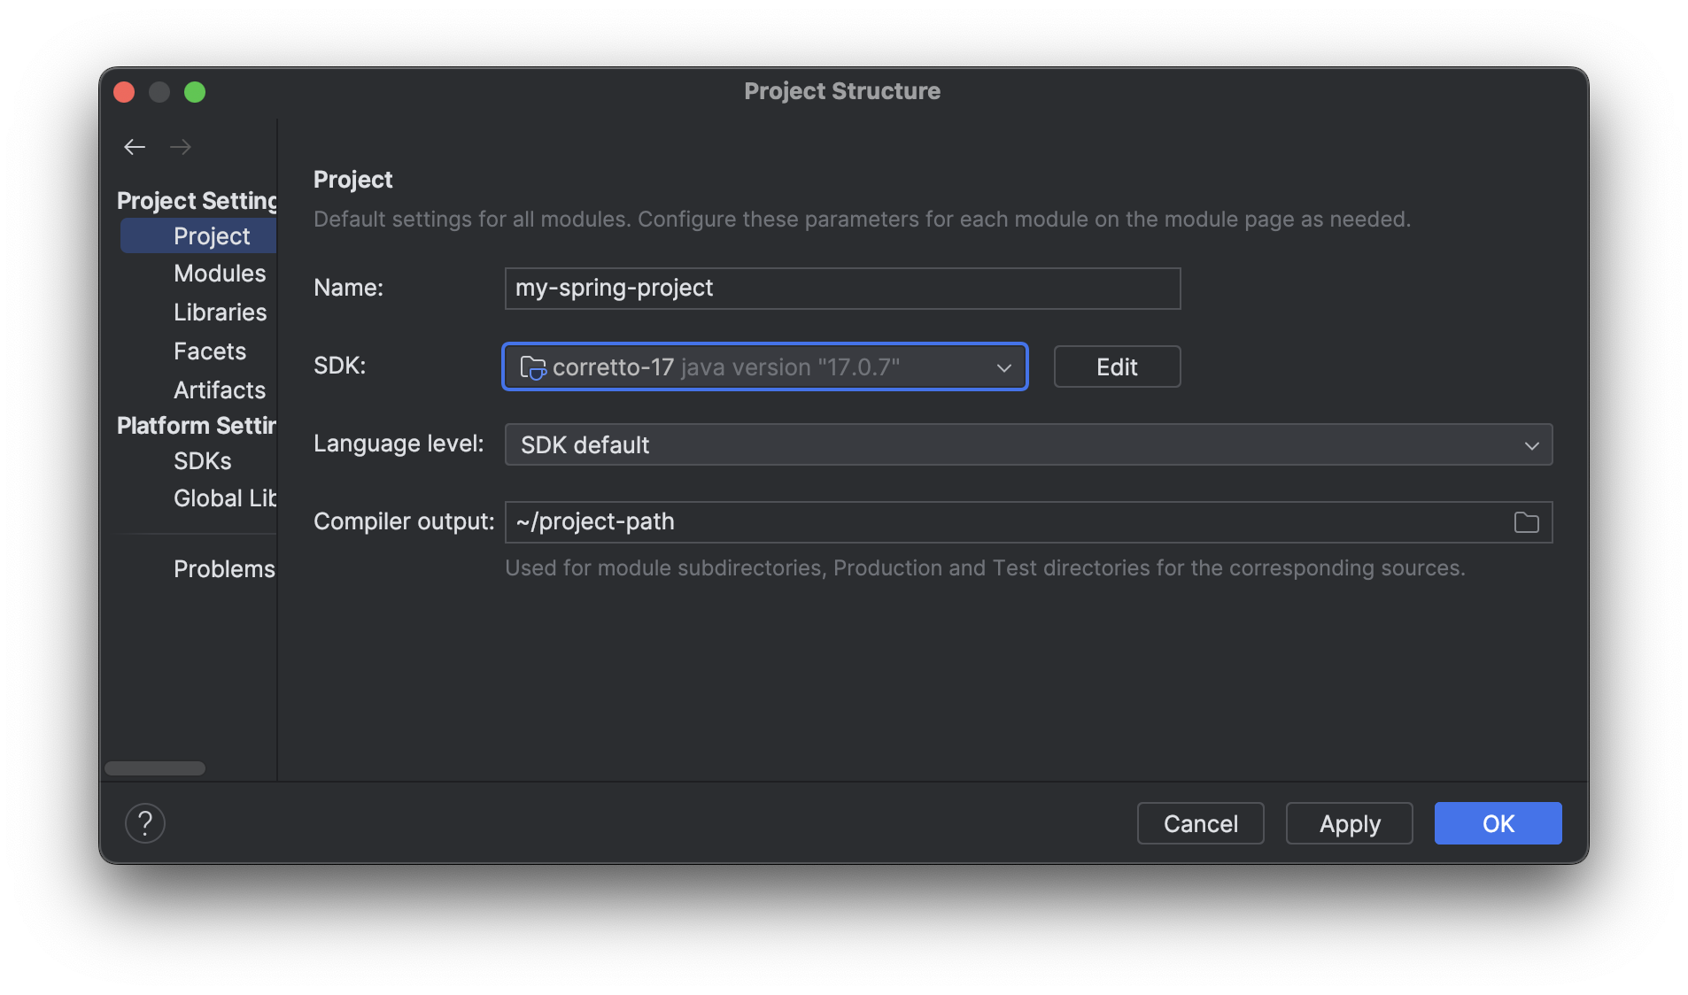Open SDKs under Platform Settings

[202, 461]
